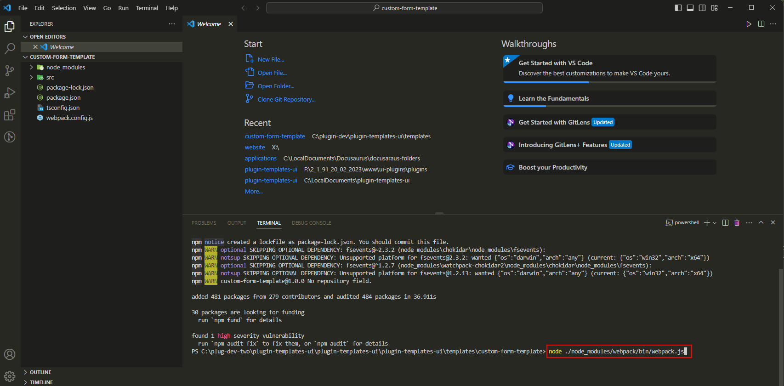Go back navigation arrow

tap(244, 8)
